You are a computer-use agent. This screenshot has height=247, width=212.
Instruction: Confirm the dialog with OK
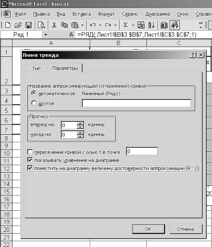(148, 229)
